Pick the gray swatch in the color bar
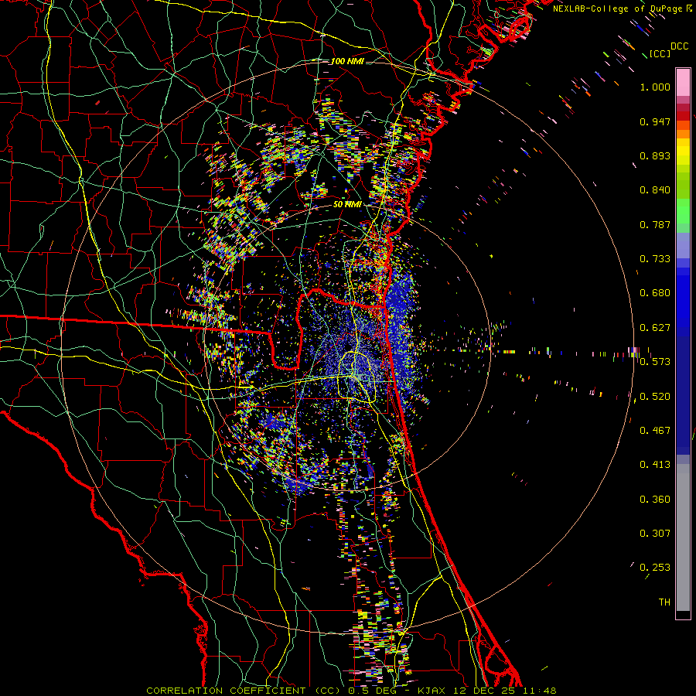The height and width of the screenshot is (696, 696). click(x=683, y=537)
